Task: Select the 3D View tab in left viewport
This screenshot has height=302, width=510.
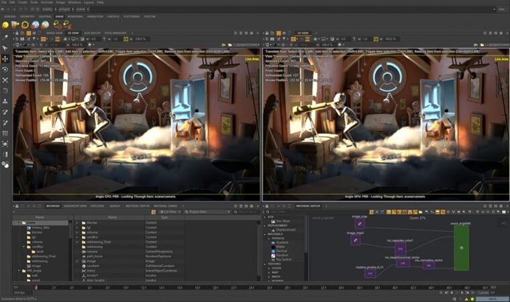Action: [x=73, y=33]
